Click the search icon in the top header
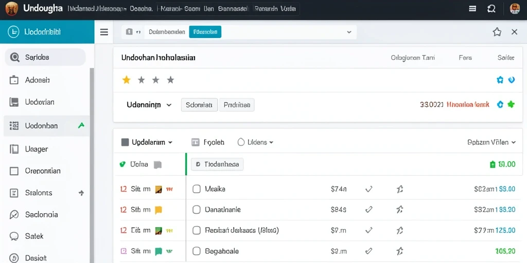Screen dimensions: 527x263 [491, 9]
